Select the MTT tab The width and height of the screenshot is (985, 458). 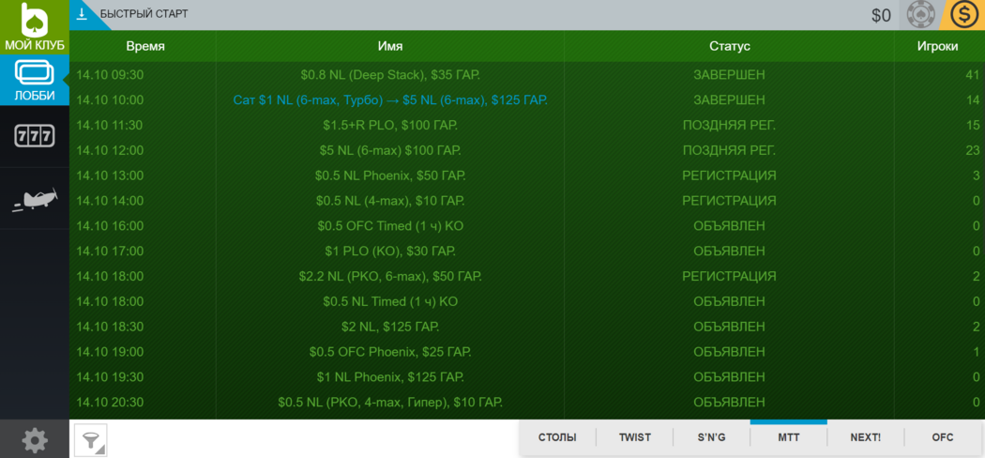(x=788, y=438)
